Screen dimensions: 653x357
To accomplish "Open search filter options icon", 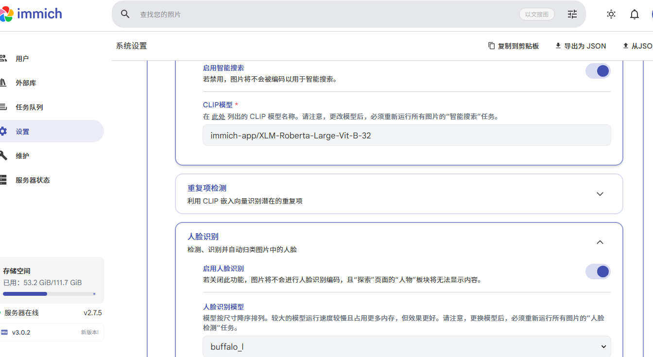I will point(572,14).
